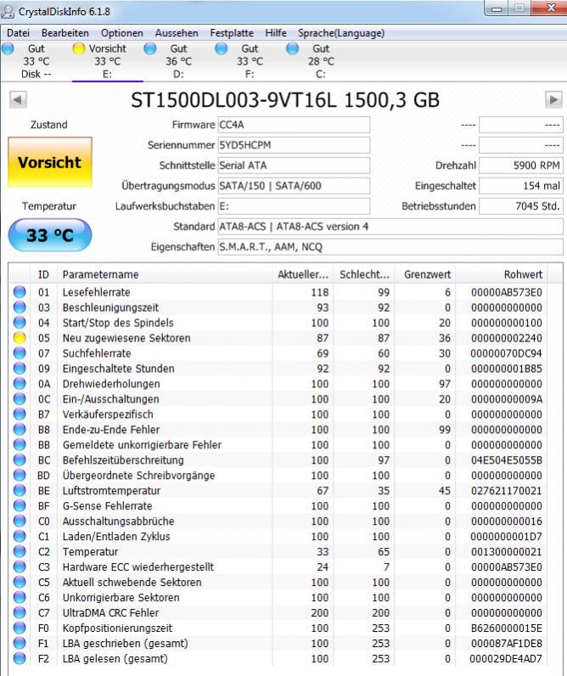Select the Gemeldete unkorrigierbare Fehler row
The height and width of the screenshot is (676, 567).
[x=278, y=444]
